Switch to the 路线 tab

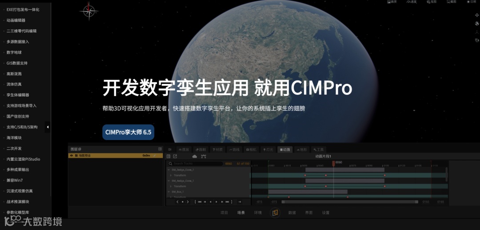click(235, 150)
